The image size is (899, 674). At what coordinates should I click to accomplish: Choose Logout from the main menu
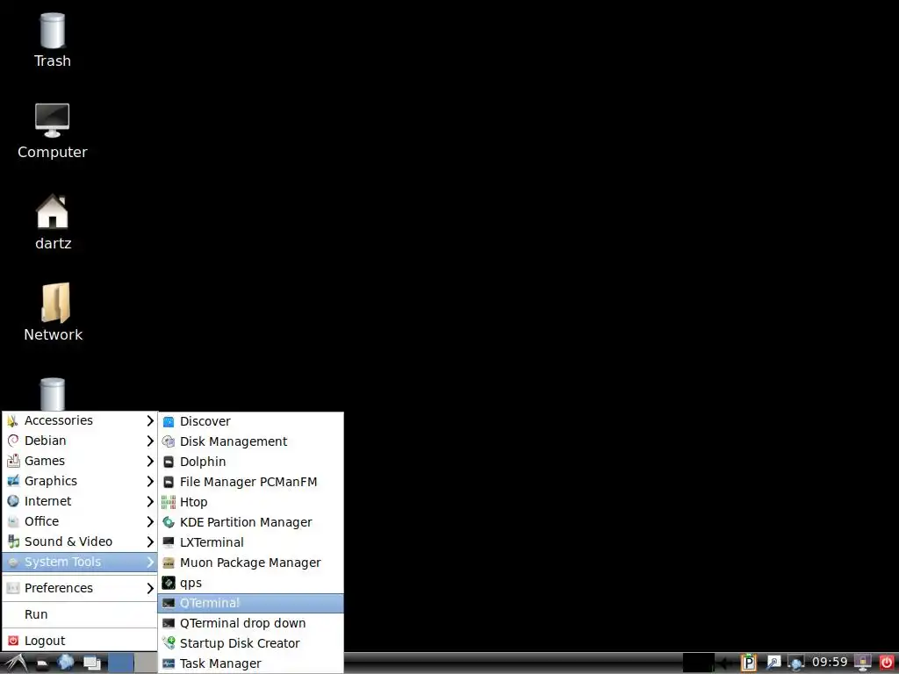point(80,641)
